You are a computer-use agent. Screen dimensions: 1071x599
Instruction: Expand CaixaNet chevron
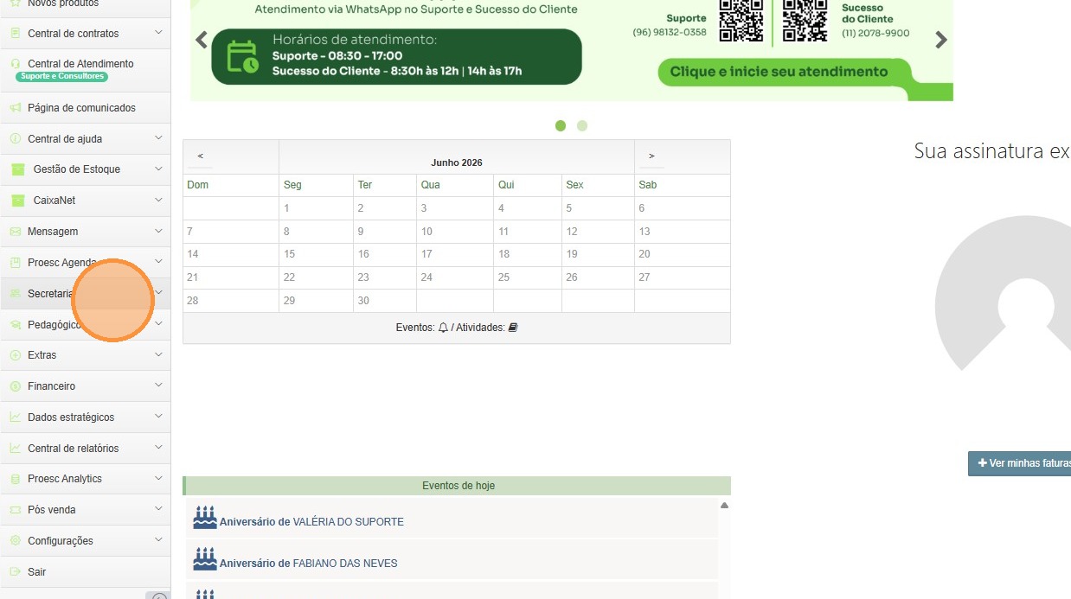pos(158,201)
